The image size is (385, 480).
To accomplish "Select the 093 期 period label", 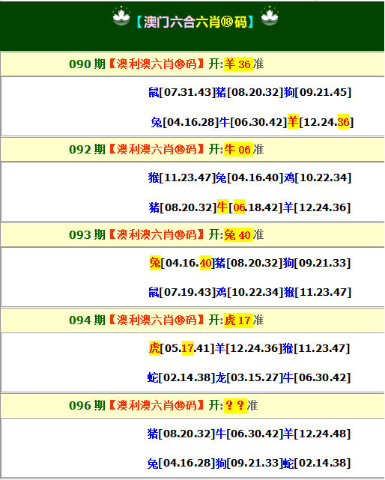I will coord(88,235).
